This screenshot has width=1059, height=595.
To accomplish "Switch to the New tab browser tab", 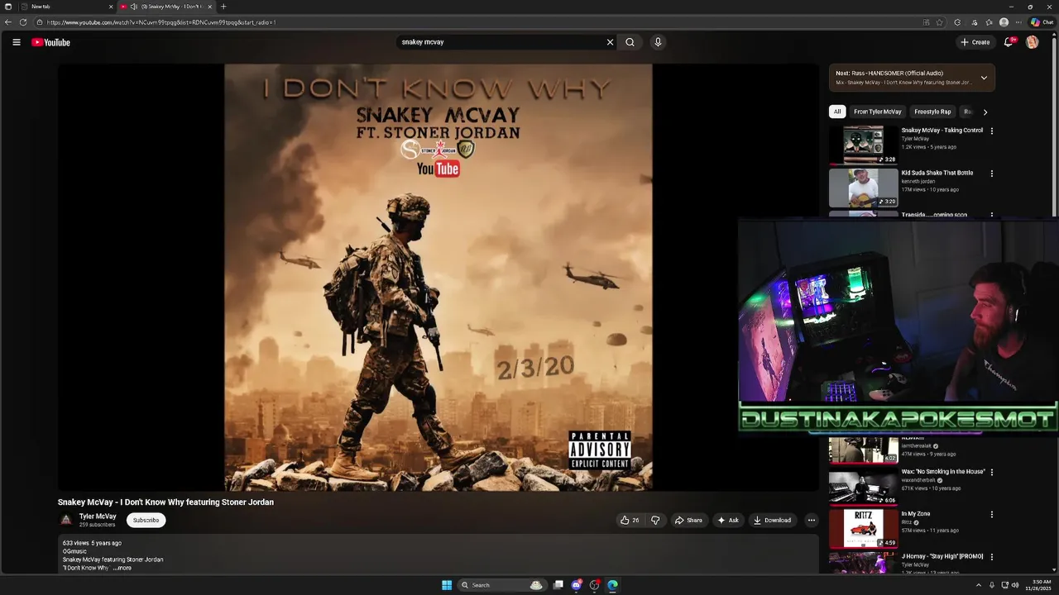I will 66,7.
